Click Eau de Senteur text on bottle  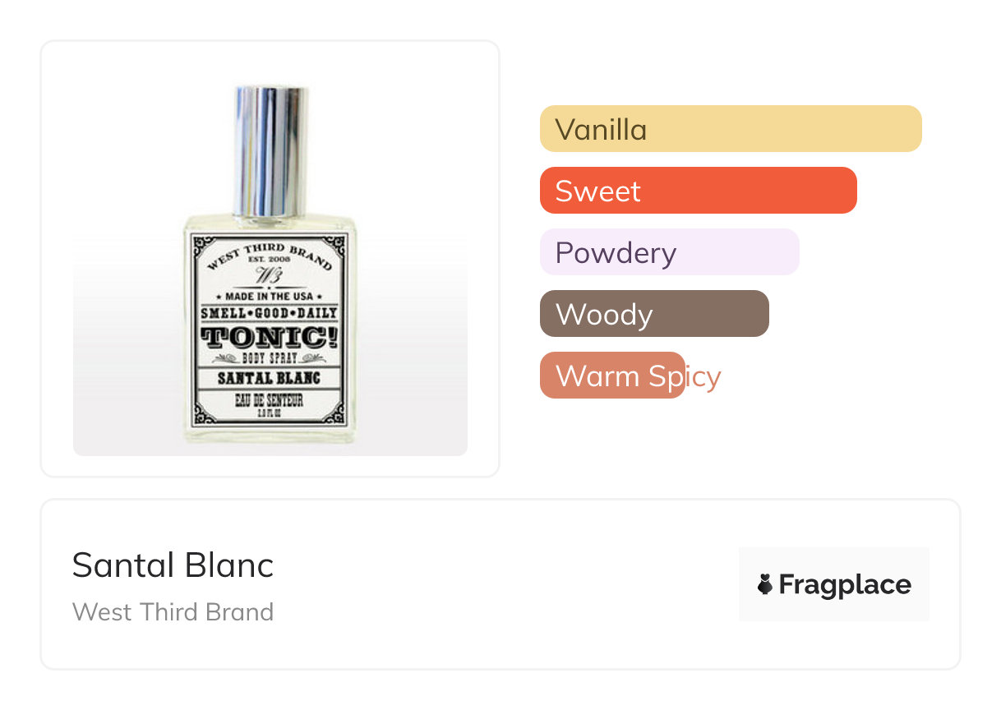pyautogui.click(x=270, y=401)
